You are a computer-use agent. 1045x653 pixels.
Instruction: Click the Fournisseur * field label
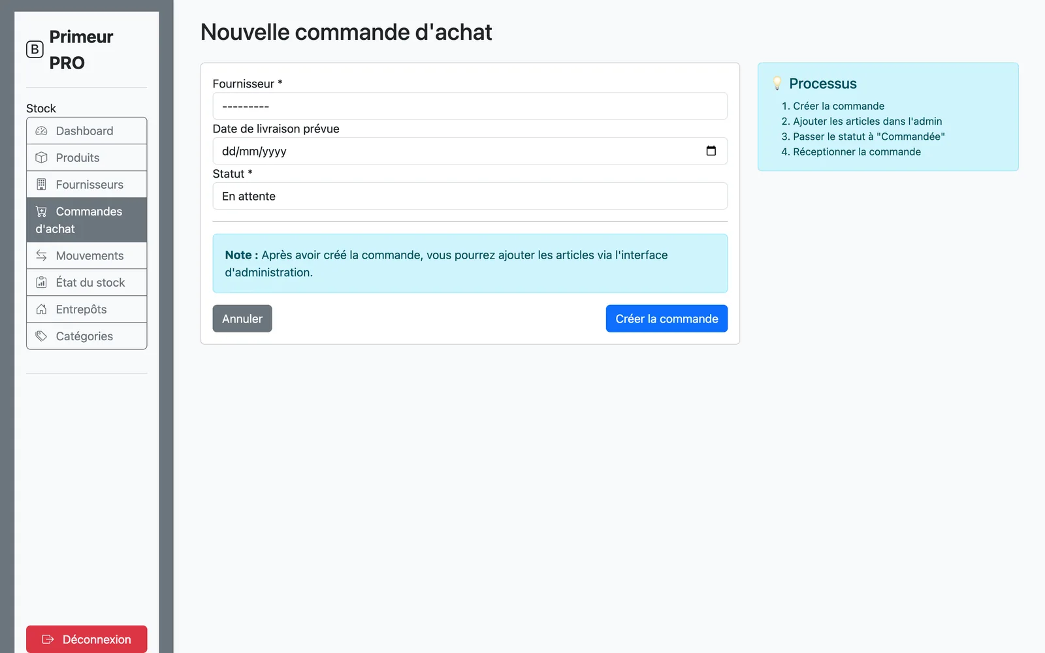(x=248, y=84)
